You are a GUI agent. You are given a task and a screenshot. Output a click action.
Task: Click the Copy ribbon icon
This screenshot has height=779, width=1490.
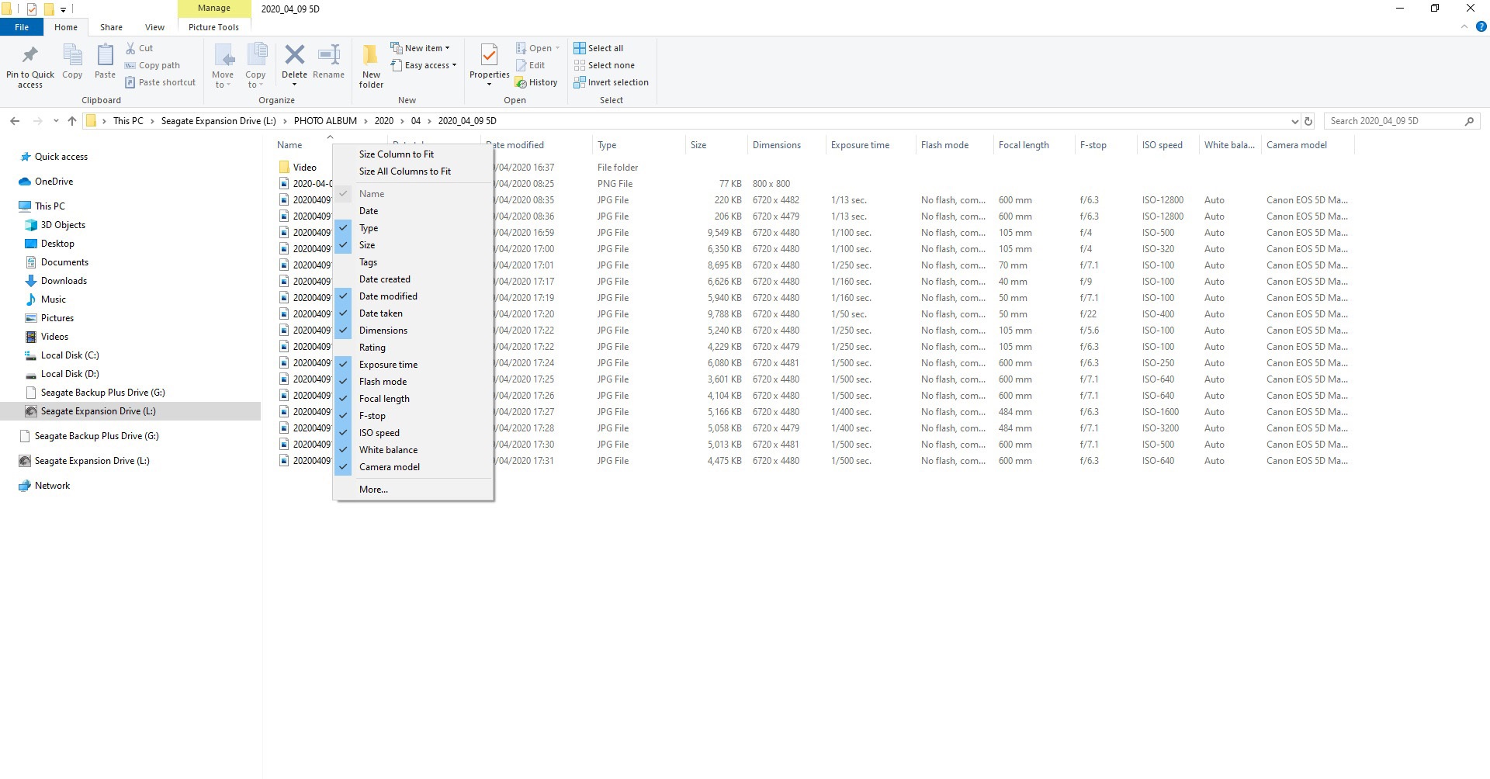click(x=72, y=56)
